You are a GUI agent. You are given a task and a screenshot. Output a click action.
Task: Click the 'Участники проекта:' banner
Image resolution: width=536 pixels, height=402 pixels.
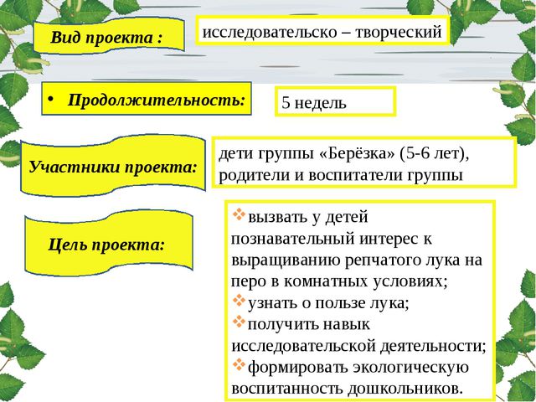(113, 167)
